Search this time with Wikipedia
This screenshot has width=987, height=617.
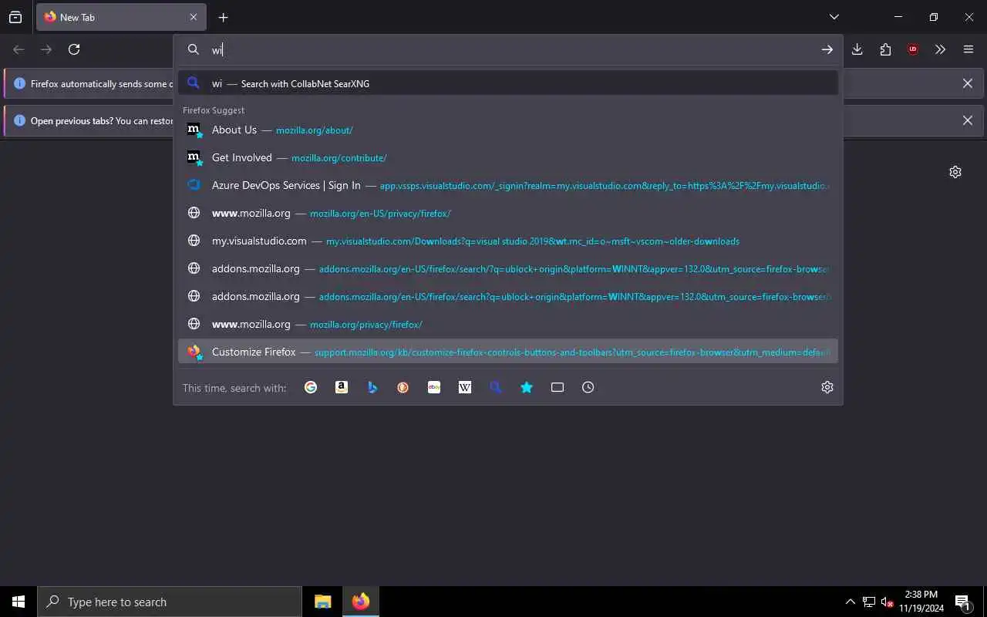(x=465, y=387)
